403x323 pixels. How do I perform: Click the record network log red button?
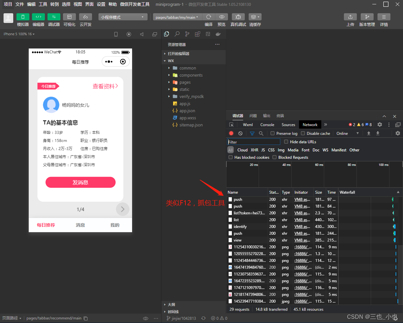click(231, 133)
